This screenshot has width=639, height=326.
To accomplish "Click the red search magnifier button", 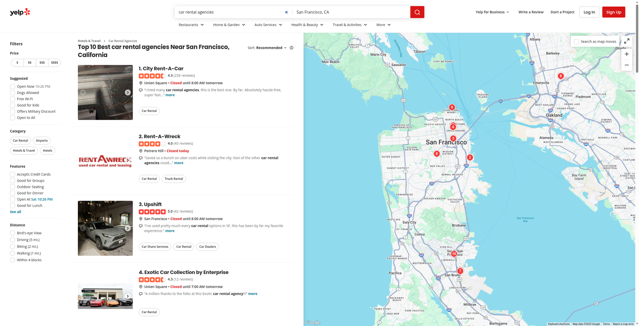I will tap(417, 12).
